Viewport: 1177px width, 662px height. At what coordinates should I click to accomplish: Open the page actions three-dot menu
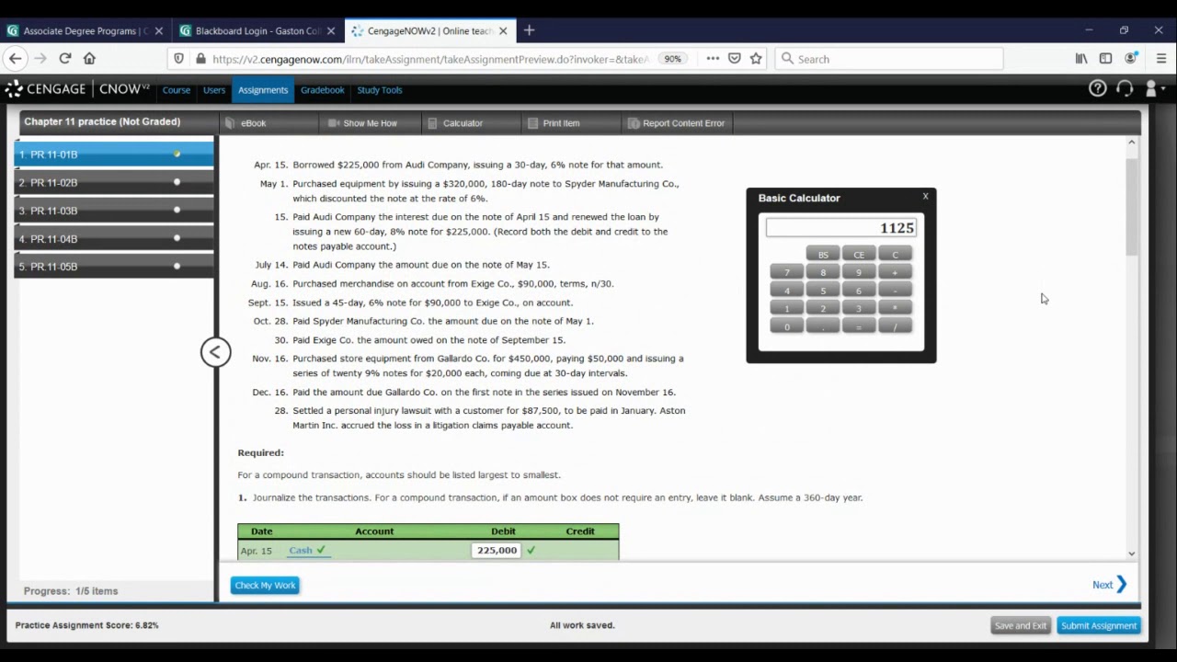tap(713, 59)
